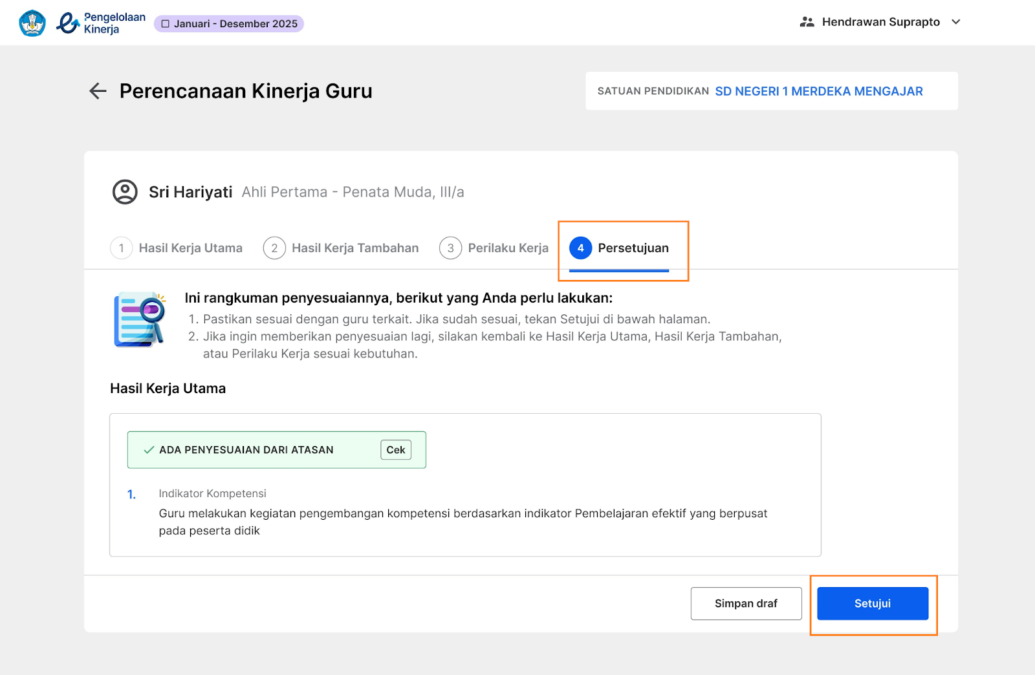Screen dimensions: 1035x675
Task: Click the calendar icon in the period badge
Action: [x=166, y=24]
